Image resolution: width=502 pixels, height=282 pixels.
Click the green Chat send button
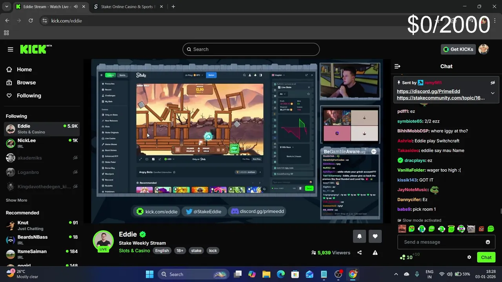coord(486,257)
